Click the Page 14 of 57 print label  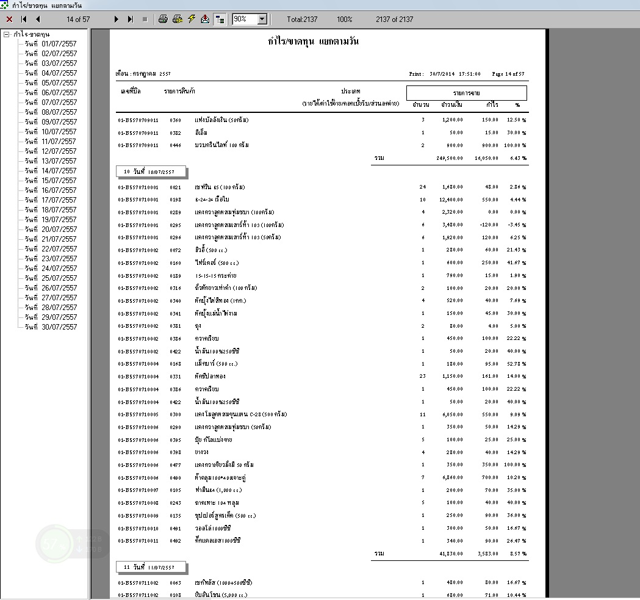[508, 74]
